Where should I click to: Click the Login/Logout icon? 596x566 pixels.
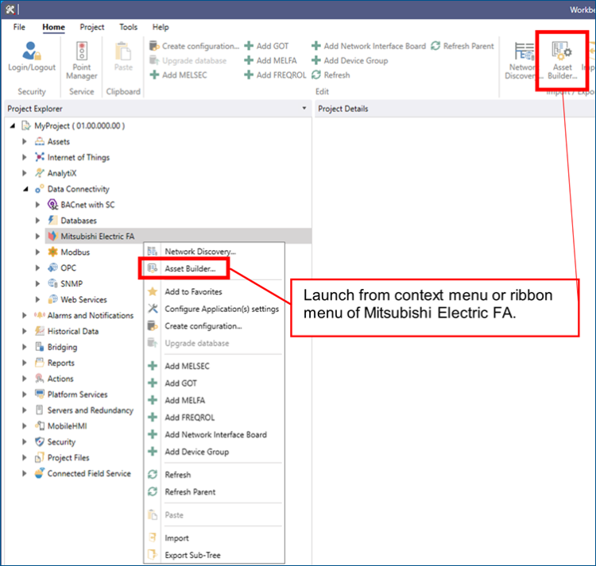pyautogui.click(x=32, y=51)
